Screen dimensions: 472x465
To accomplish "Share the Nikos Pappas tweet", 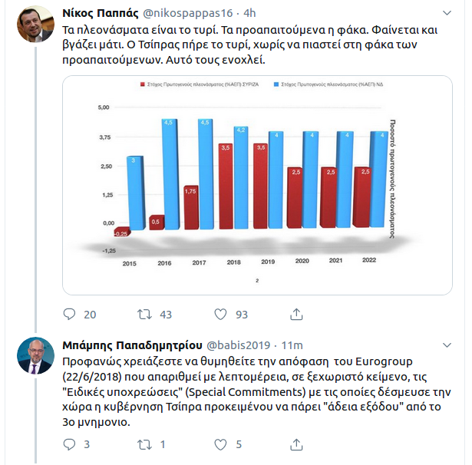I will pos(296,314).
